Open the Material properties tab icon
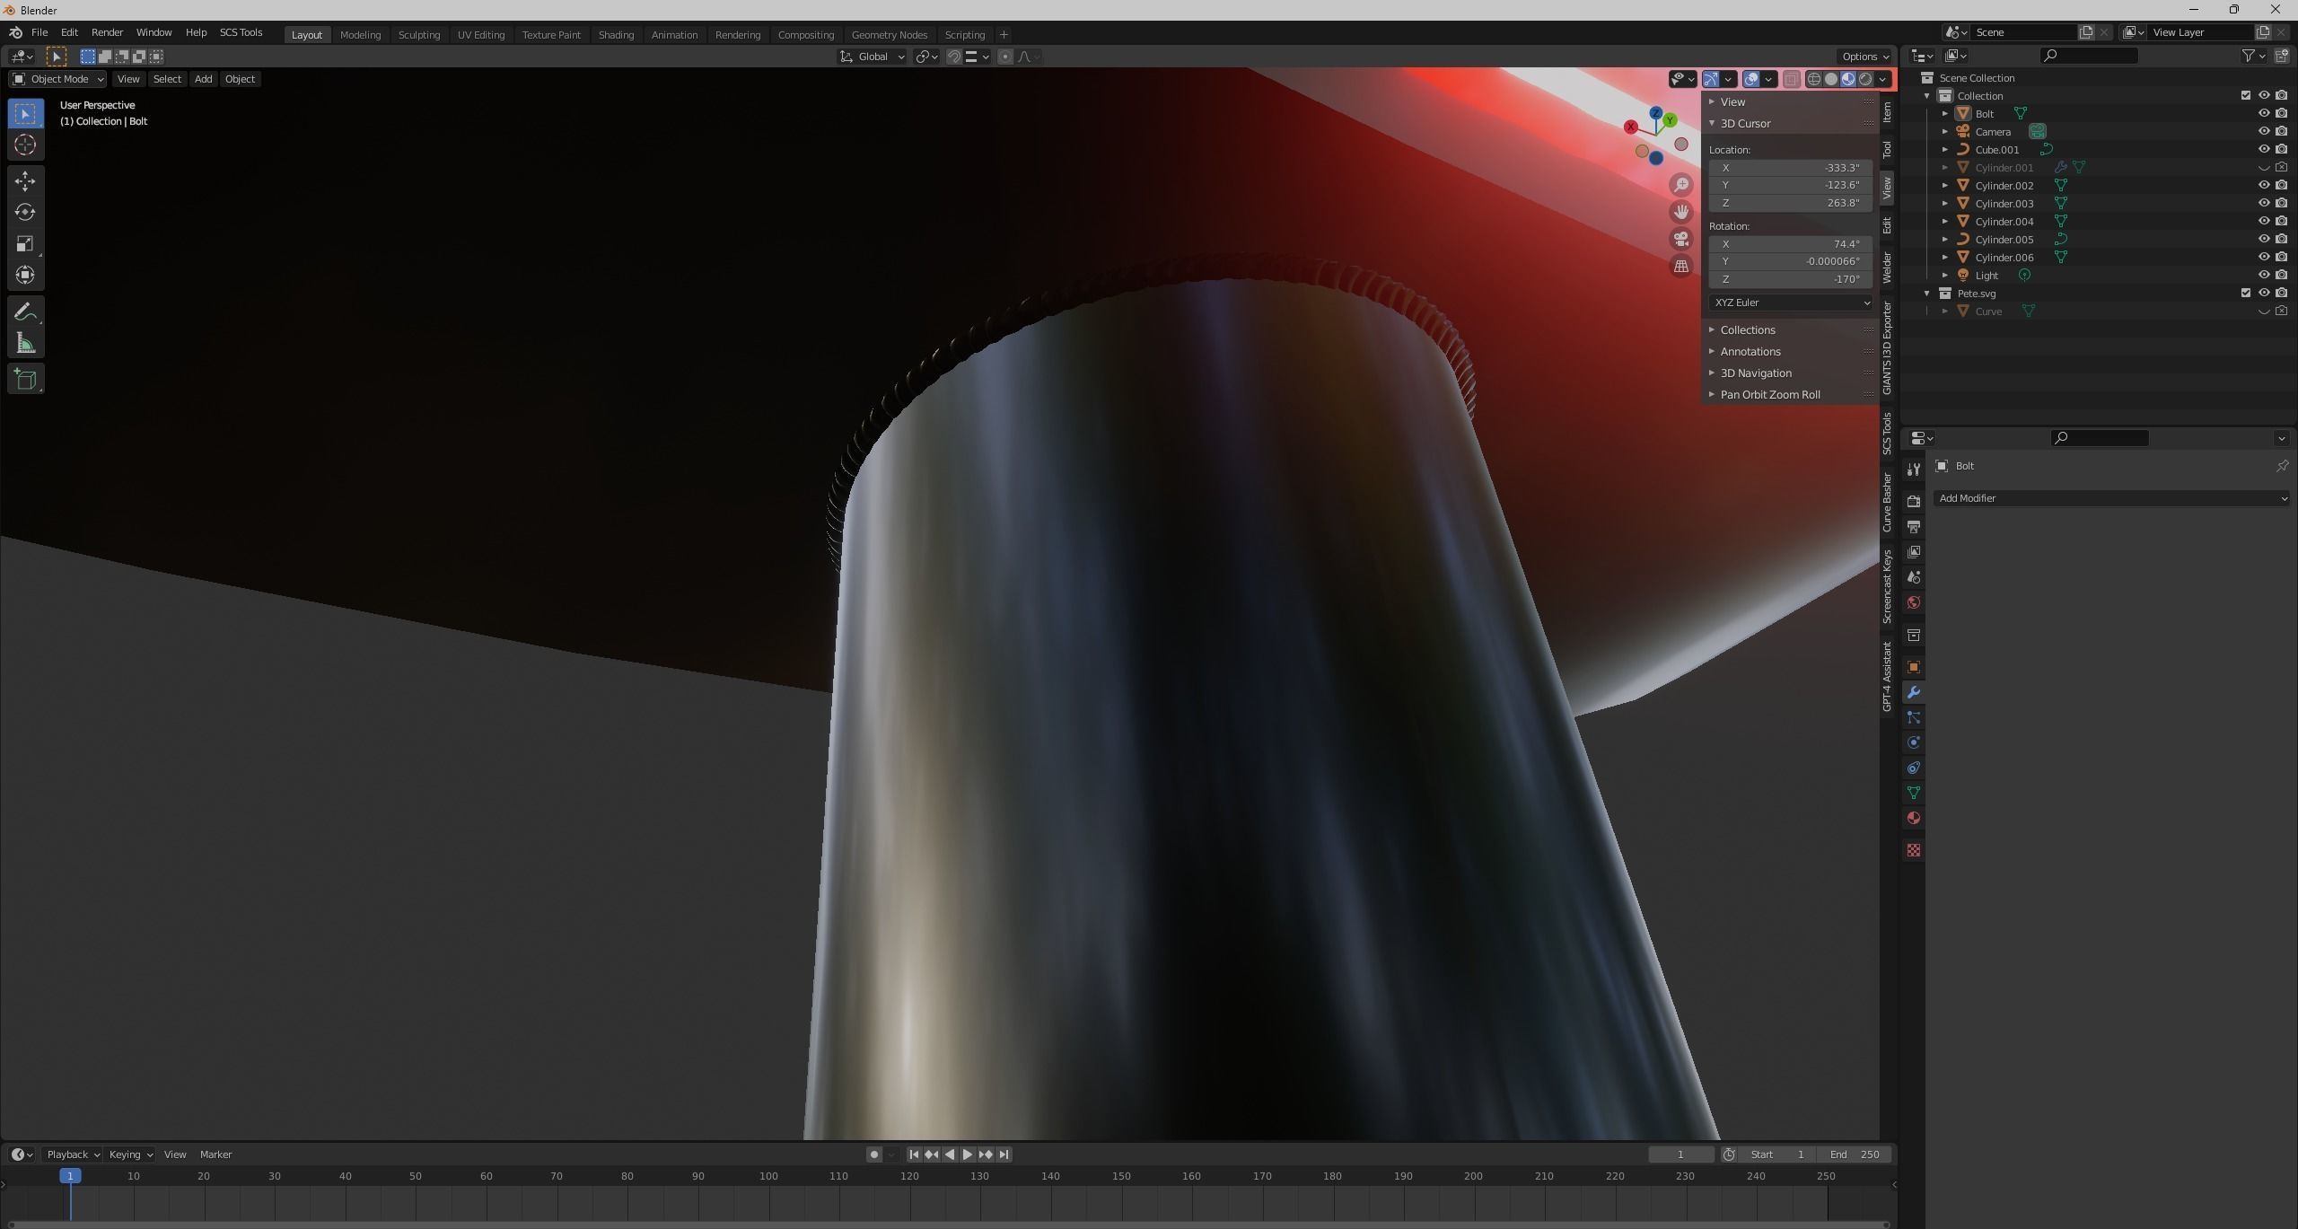 point(1914,818)
